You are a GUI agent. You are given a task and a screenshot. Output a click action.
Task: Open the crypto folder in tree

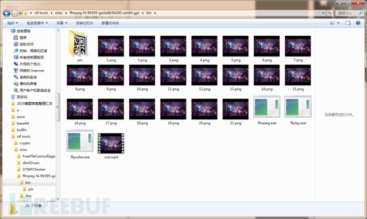point(25,143)
